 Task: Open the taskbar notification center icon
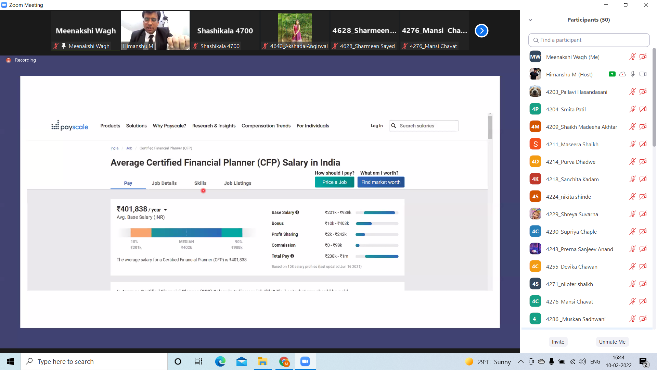643,361
